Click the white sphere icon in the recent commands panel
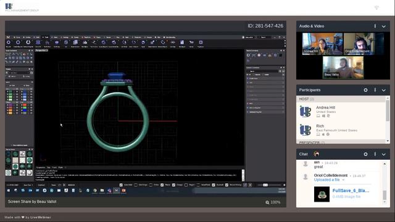395x222 pixels. coord(259,55)
